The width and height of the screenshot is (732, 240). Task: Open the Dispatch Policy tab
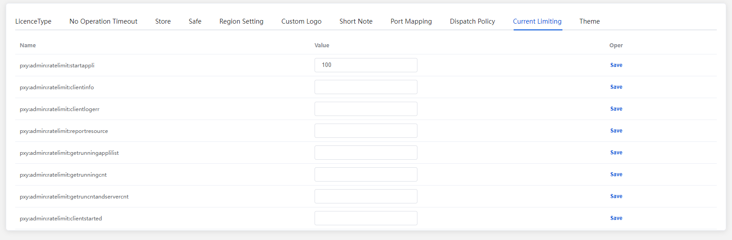point(472,21)
